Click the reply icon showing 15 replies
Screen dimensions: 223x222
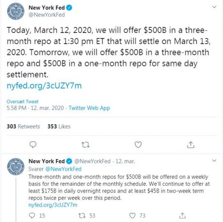32,216
